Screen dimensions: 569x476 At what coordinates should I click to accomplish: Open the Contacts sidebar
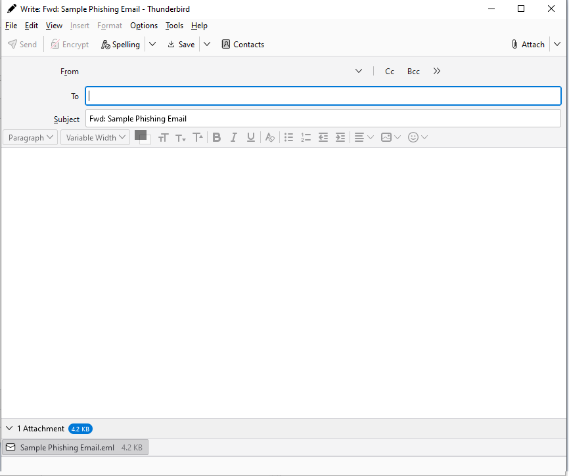(242, 44)
